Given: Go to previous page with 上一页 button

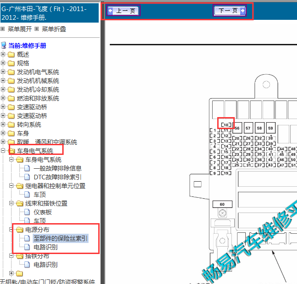Looking at the screenshot, I should point(123,11).
